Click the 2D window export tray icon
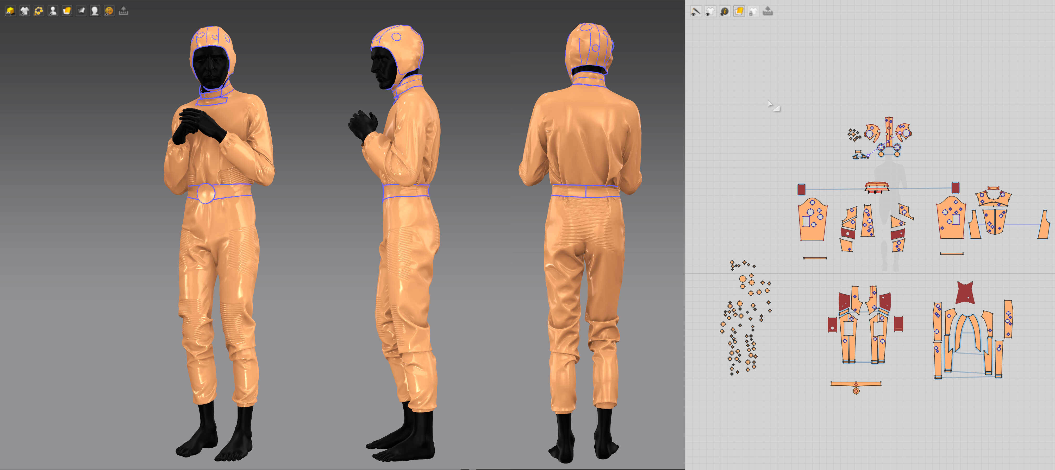 click(768, 11)
